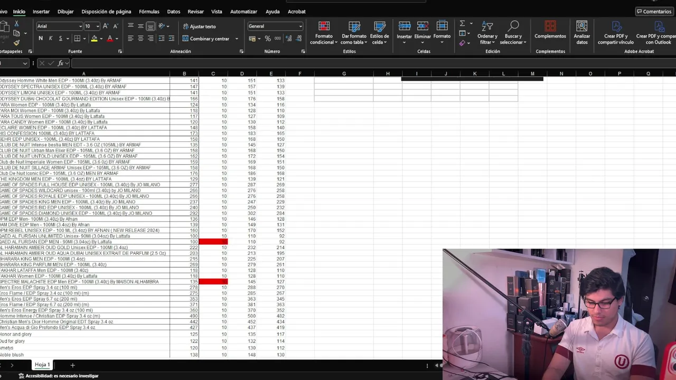Click the increase decimals icon
The image size is (676, 380).
point(289,39)
